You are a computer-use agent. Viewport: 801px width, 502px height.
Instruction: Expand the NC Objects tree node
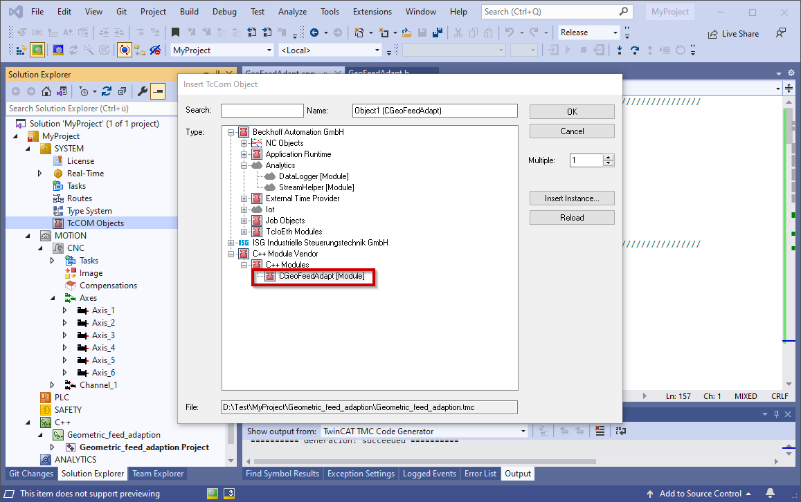(x=242, y=142)
